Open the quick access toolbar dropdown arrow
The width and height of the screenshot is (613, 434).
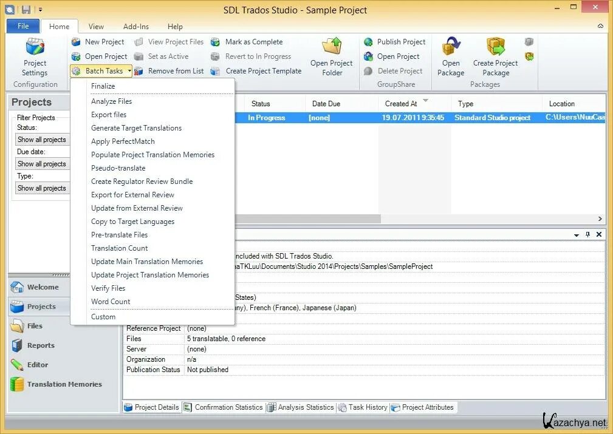[x=40, y=10]
